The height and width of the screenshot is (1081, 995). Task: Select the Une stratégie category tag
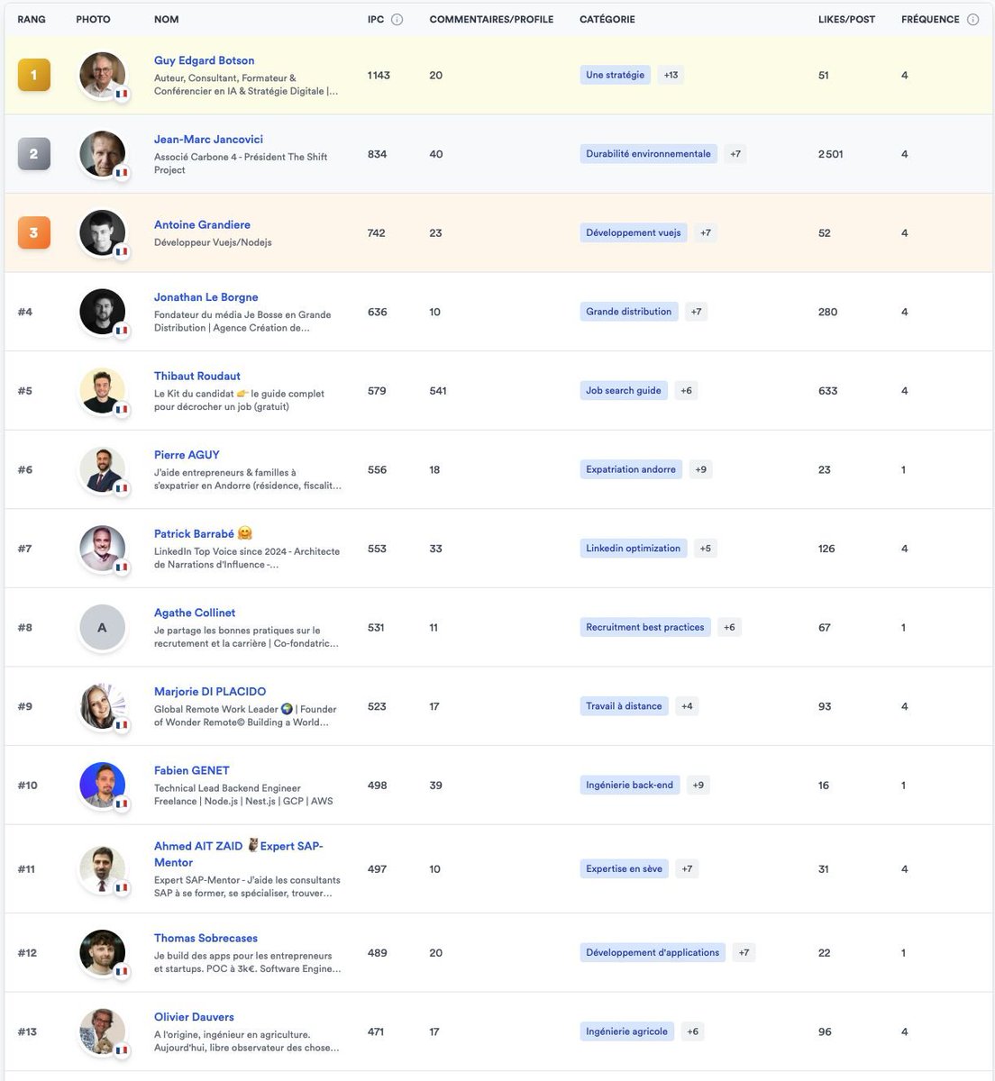(616, 75)
